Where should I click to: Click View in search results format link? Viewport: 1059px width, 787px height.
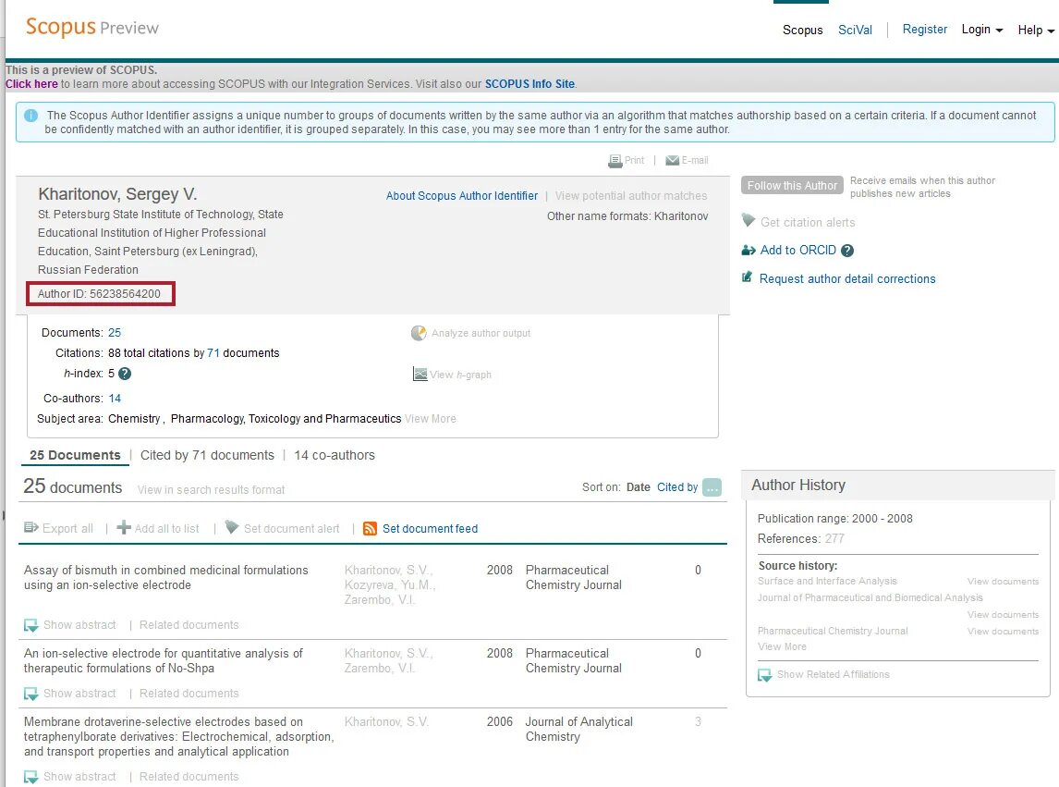[212, 489]
